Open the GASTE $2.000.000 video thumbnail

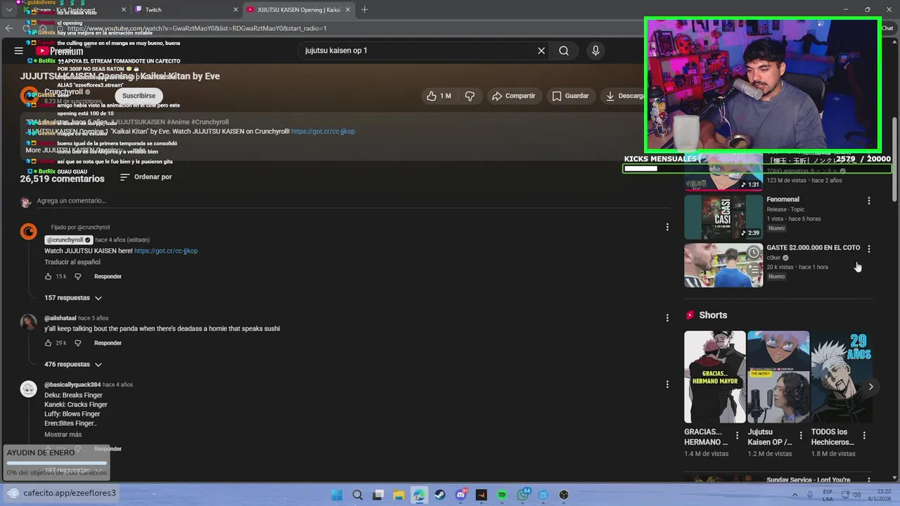click(x=724, y=265)
